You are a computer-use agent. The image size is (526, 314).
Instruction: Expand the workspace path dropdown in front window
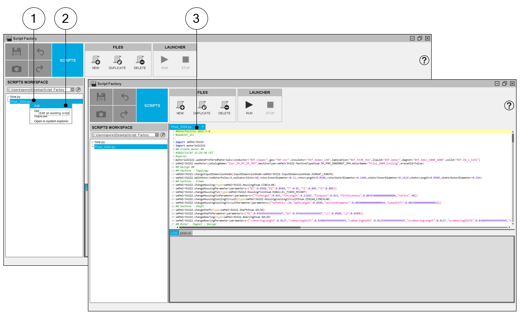[x=157, y=135]
